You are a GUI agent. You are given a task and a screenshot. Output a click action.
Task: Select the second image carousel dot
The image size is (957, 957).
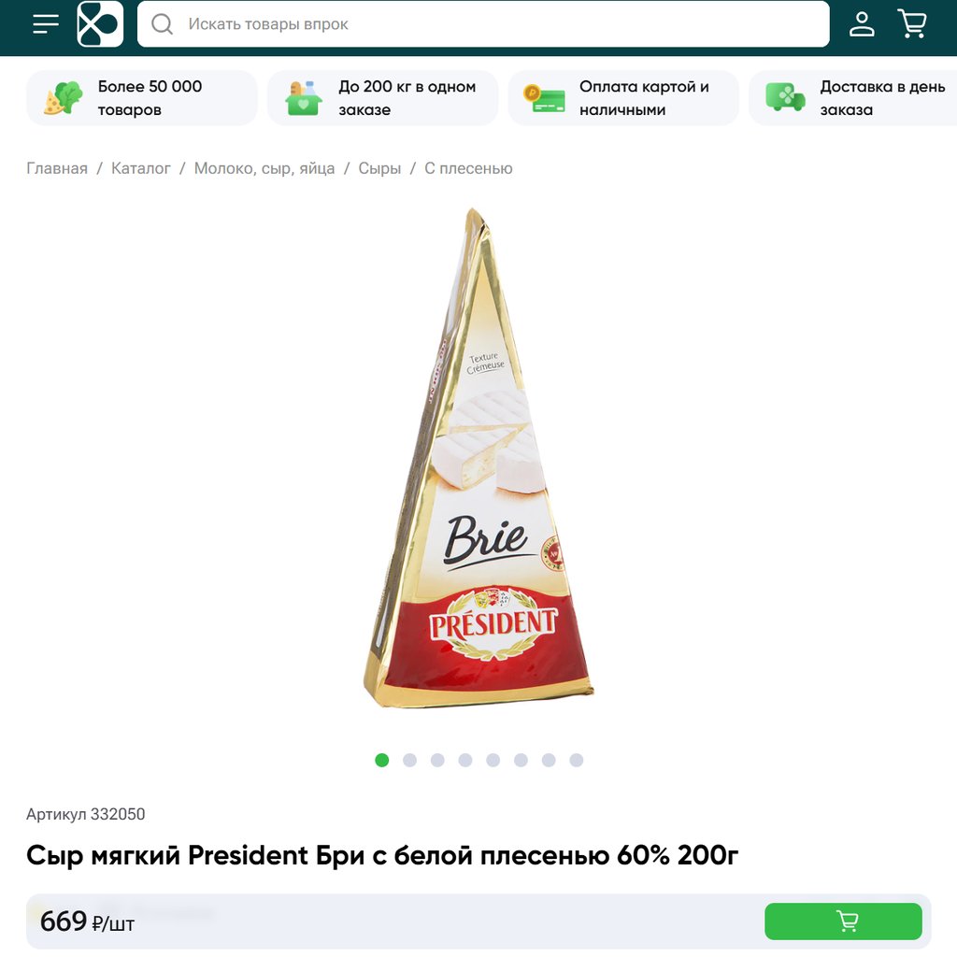(x=409, y=760)
